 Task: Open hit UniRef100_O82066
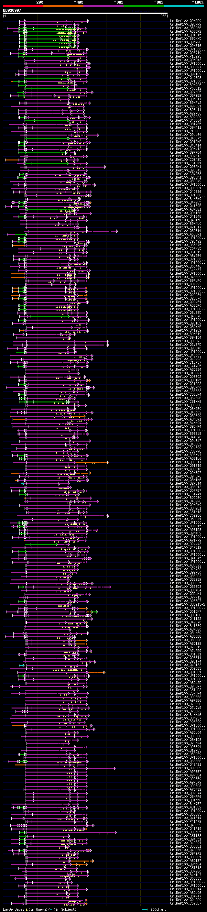tap(186, 28)
